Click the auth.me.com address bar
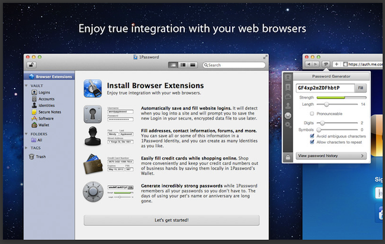The width and height of the screenshot is (385, 244). point(362,64)
